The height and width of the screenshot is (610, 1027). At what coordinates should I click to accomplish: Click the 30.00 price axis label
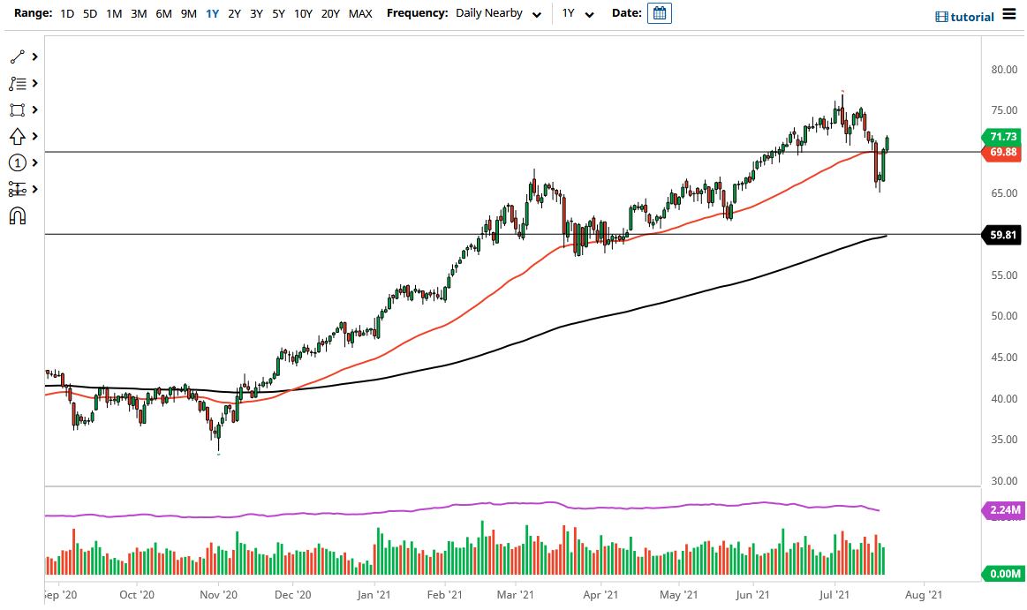point(1004,480)
